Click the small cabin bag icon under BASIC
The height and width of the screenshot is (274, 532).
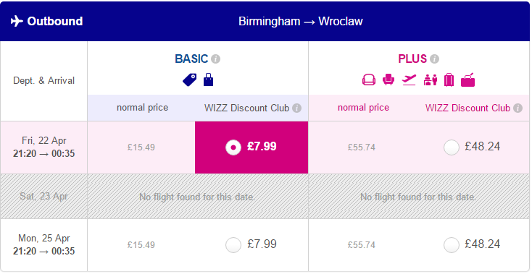click(208, 80)
